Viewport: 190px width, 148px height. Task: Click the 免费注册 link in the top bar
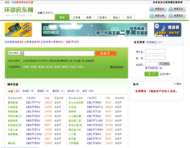tap(28, 2)
